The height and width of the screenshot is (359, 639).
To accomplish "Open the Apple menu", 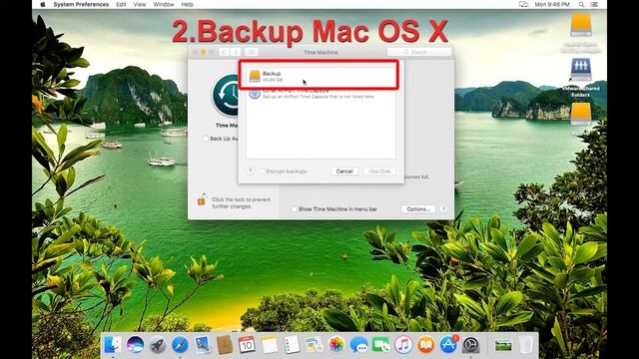I will click(42, 4).
